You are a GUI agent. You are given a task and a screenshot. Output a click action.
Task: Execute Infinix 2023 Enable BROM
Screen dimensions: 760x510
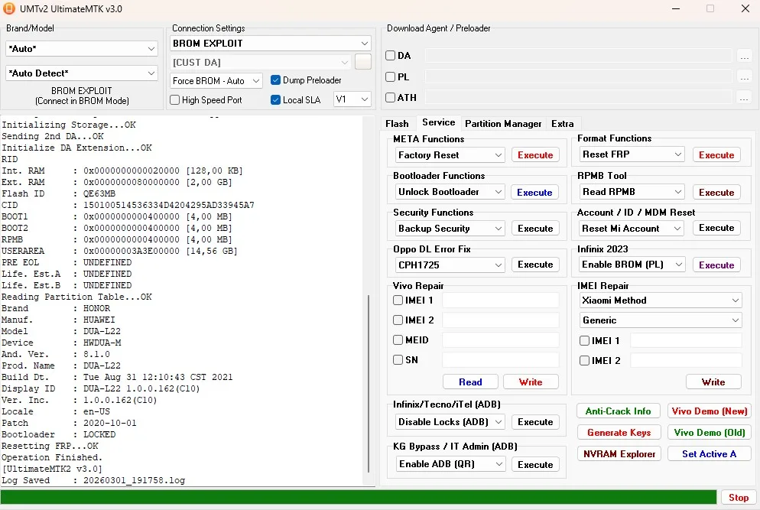(716, 265)
